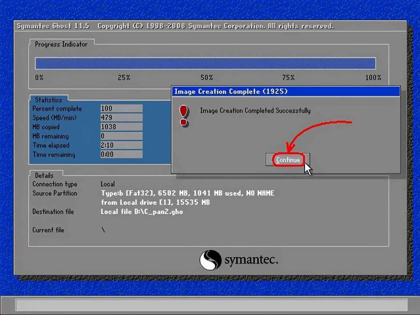420x315 pixels.
Task: Click the Image Creation Completed Successfully message
Action: point(255,111)
